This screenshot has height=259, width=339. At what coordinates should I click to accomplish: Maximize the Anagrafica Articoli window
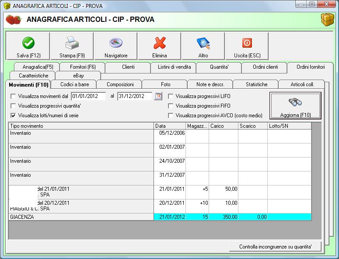(312, 4)
